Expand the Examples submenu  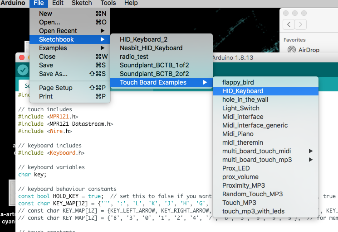tap(70, 48)
